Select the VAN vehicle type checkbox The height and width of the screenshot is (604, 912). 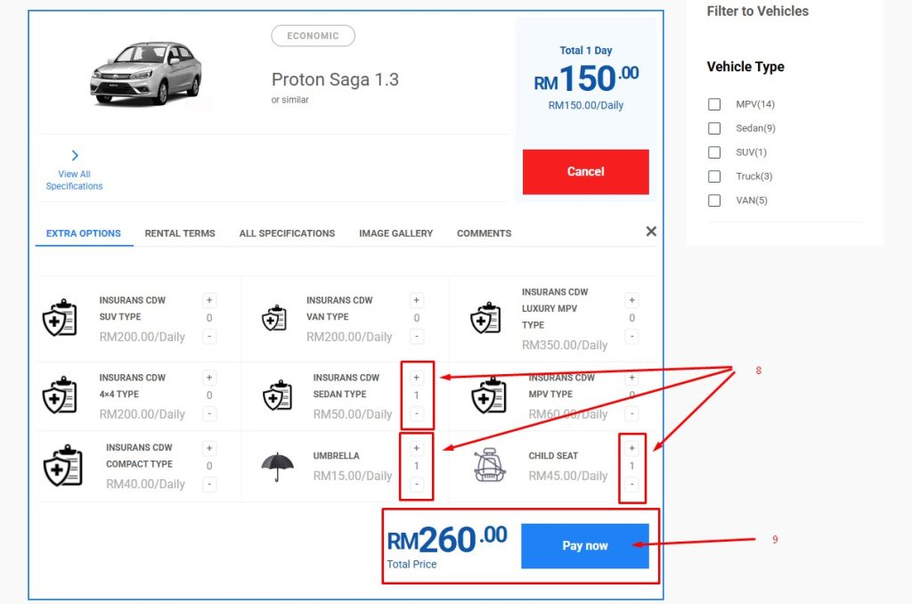click(x=714, y=200)
